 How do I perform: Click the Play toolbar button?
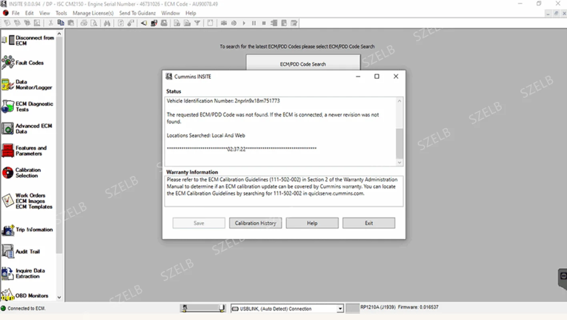(x=244, y=23)
